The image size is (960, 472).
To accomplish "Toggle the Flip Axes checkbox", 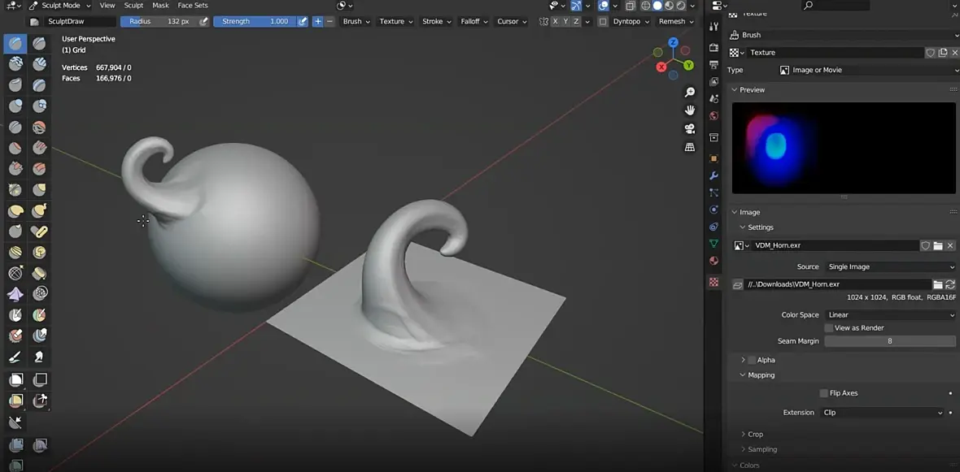I will pyautogui.click(x=823, y=393).
